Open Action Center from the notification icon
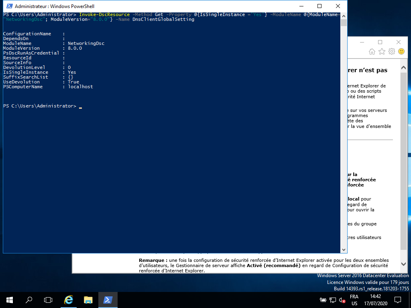 397,300
